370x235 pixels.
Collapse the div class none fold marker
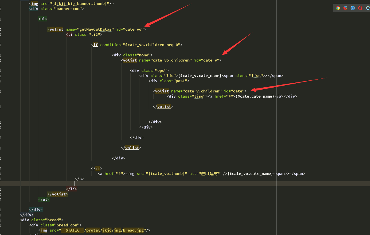(0, 55)
